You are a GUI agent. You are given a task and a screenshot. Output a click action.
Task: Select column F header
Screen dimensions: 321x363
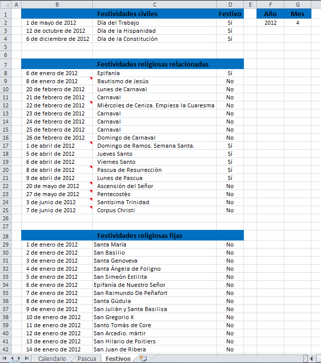pos(270,5)
